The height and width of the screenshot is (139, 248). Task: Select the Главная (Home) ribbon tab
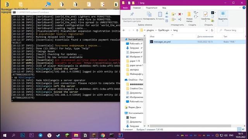coord(137,8)
